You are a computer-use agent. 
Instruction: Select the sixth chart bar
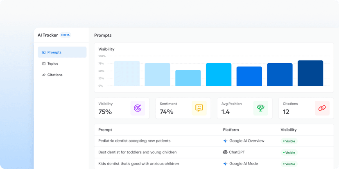pos(280,74)
